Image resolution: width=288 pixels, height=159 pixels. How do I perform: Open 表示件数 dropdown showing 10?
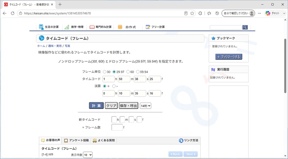(87, 155)
